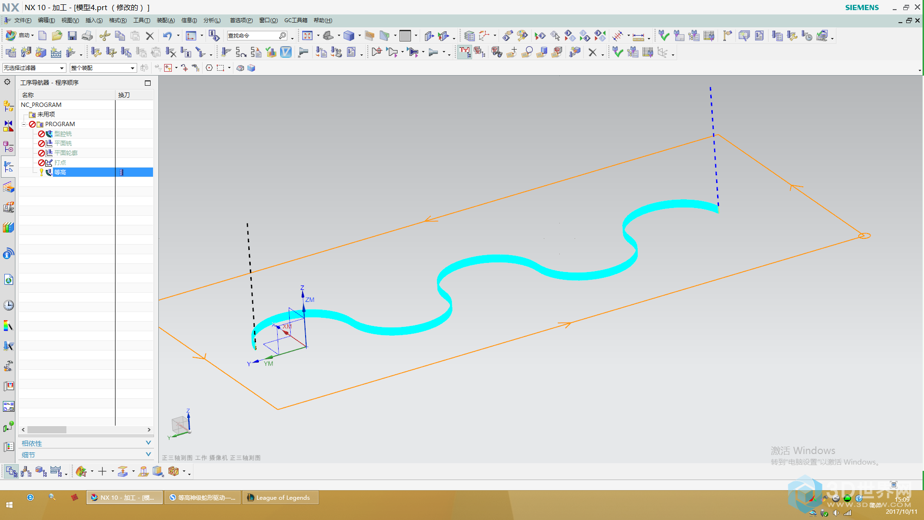Click the Generate Tool Path icon
The width and height of the screenshot is (924, 520).
[226, 52]
